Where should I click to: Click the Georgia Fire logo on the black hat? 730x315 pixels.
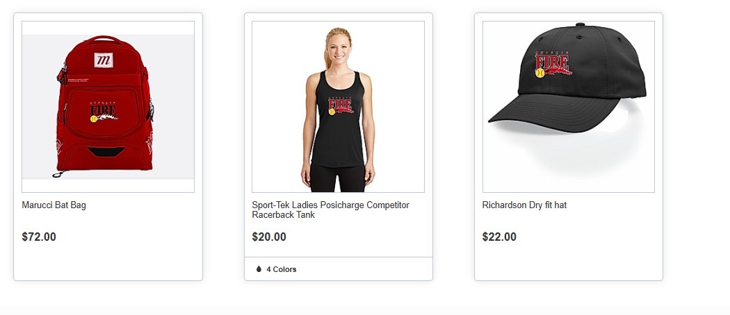coord(553,64)
